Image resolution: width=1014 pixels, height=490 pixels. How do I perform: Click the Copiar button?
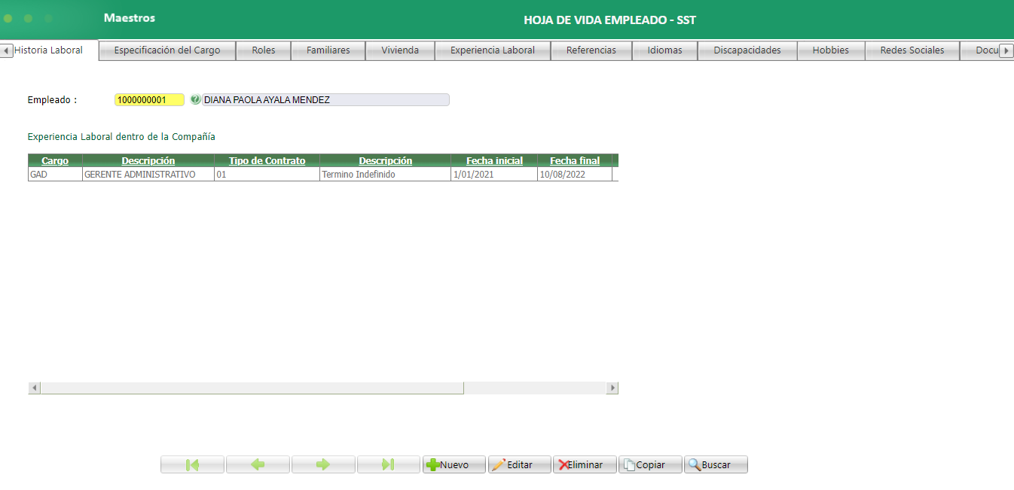(650, 464)
